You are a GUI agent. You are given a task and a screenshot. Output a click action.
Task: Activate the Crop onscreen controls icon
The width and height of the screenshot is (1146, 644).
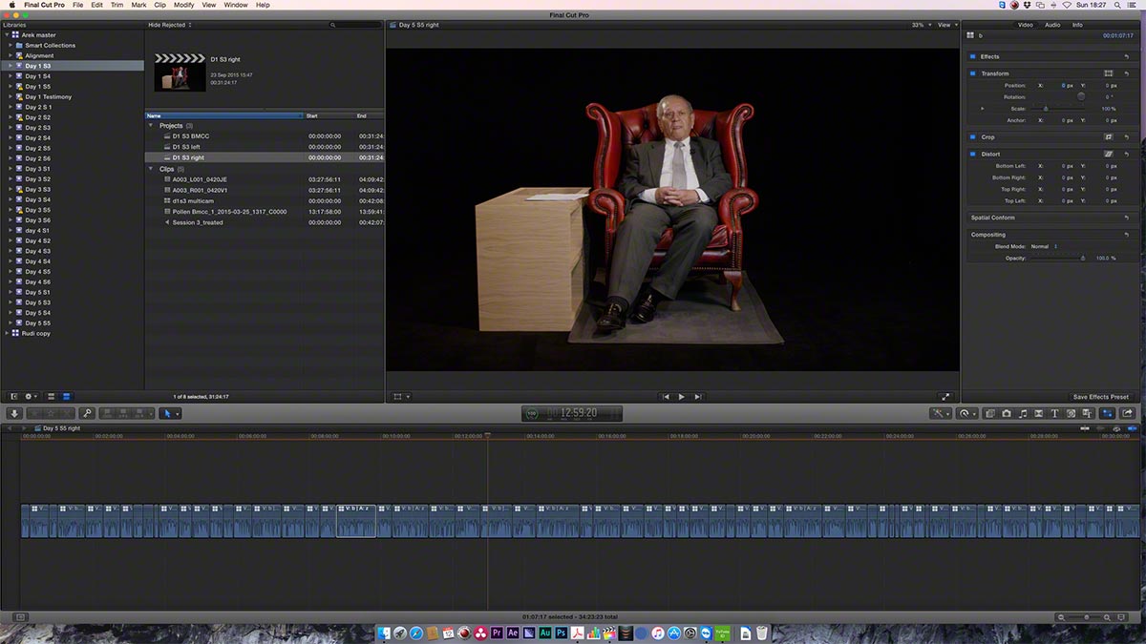[x=1109, y=137]
